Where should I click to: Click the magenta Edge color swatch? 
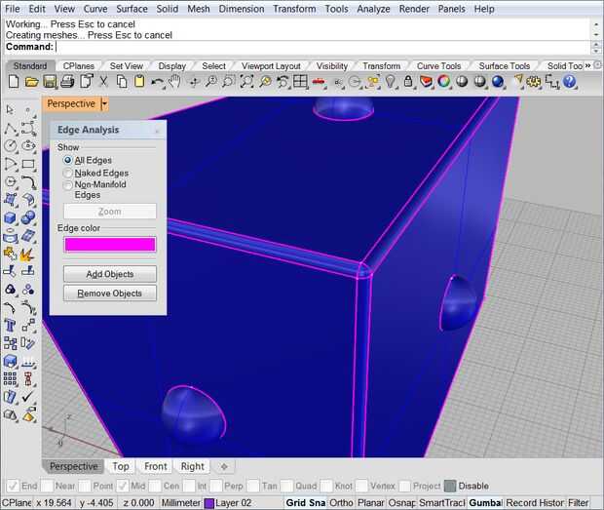click(x=109, y=244)
